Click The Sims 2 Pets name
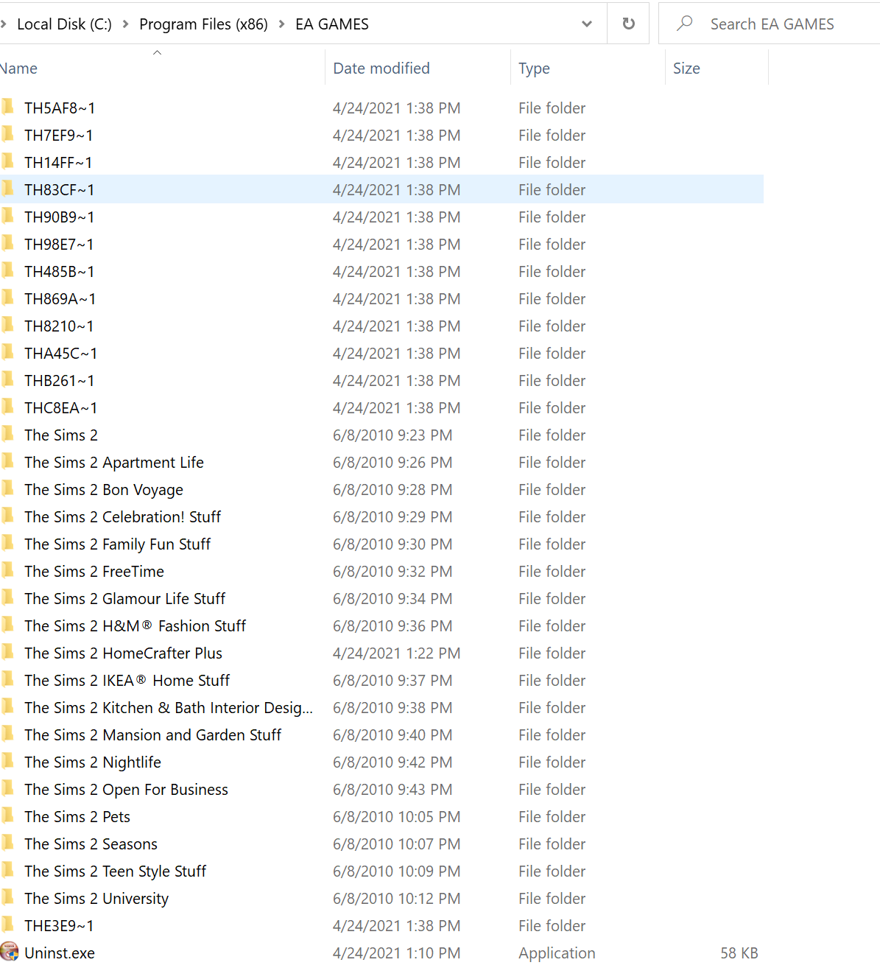 77,817
